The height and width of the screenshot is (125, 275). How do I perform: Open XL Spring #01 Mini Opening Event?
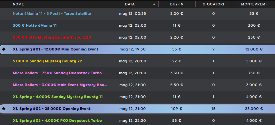(55, 49)
